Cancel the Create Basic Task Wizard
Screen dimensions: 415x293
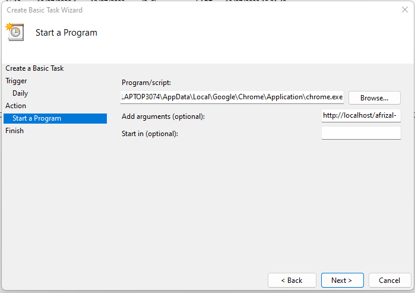point(389,281)
